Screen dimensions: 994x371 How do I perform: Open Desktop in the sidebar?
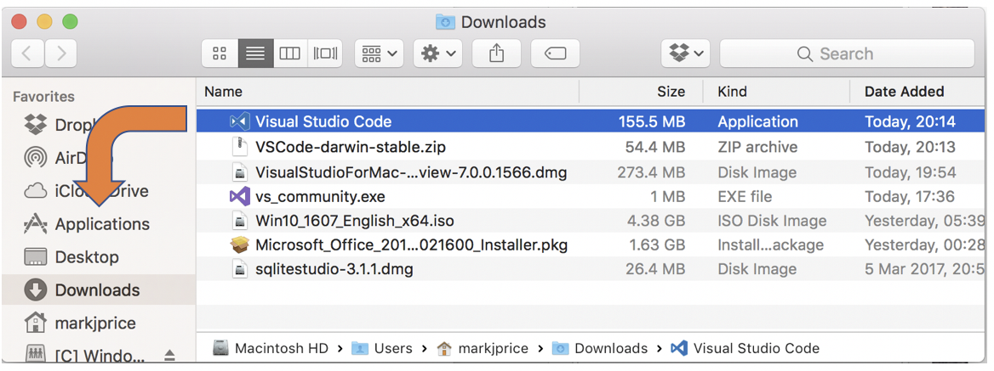71,257
